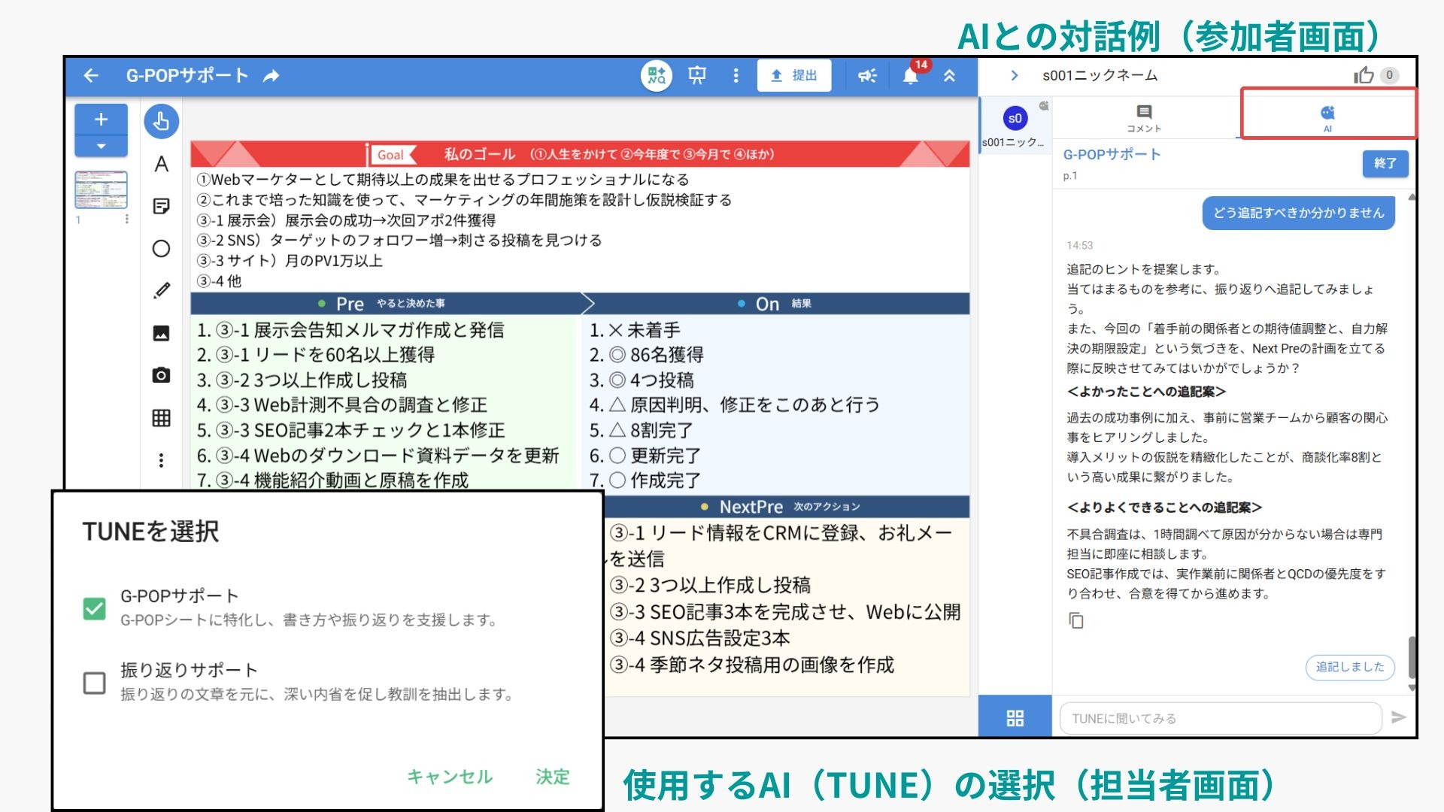
Task: Open more tools three-dot menu in toolbar
Action: (161, 460)
